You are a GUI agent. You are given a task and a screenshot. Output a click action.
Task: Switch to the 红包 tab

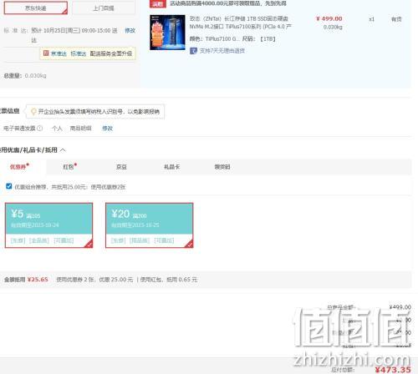coord(69,167)
